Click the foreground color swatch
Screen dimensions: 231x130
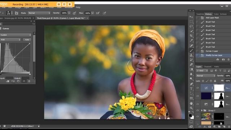pos(190,116)
